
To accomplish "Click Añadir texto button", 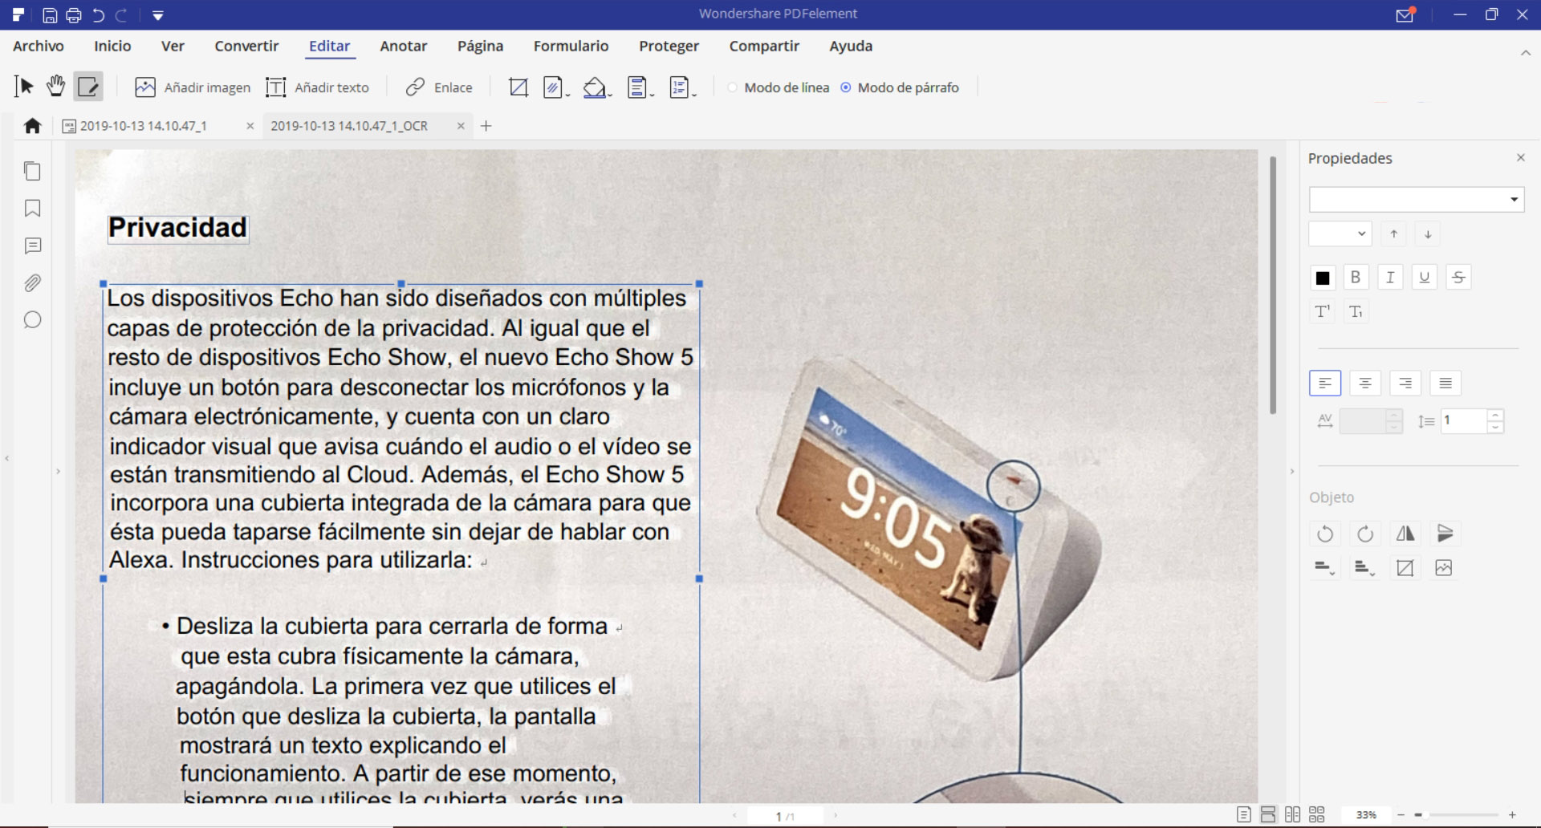I will click(317, 87).
